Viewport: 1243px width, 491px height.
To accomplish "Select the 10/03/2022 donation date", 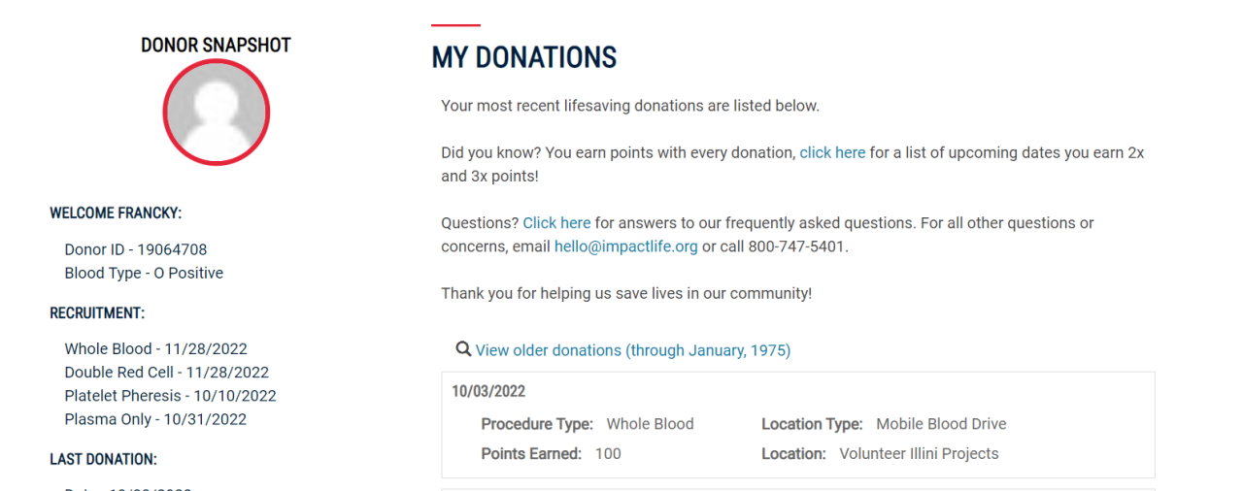I will point(488,392).
